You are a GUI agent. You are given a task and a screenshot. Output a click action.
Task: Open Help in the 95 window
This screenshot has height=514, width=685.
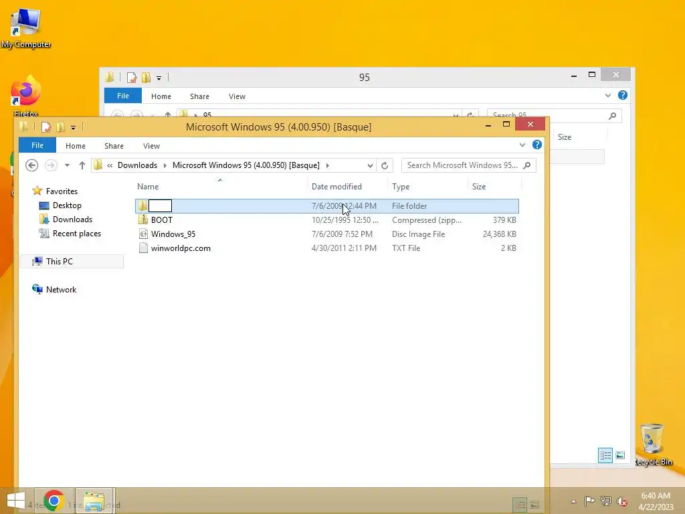[623, 95]
